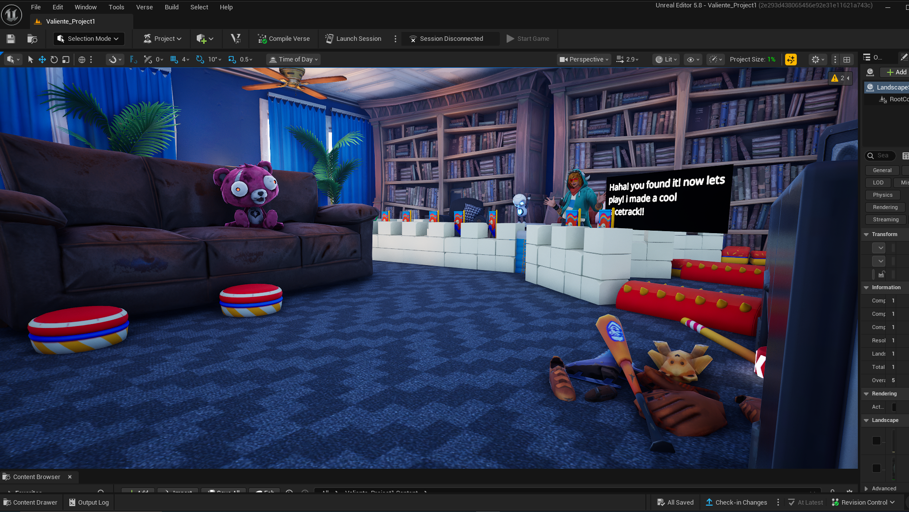This screenshot has height=512, width=909.
Task: Open Selection Mode dropdown
Action: coord(89,39)
